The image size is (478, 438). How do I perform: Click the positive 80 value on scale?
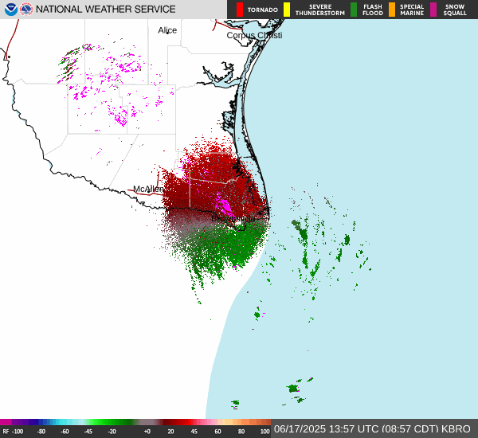tap(241, 432)
